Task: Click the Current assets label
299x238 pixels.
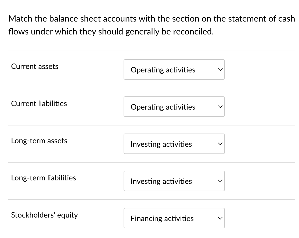Action: pos(34,66)
